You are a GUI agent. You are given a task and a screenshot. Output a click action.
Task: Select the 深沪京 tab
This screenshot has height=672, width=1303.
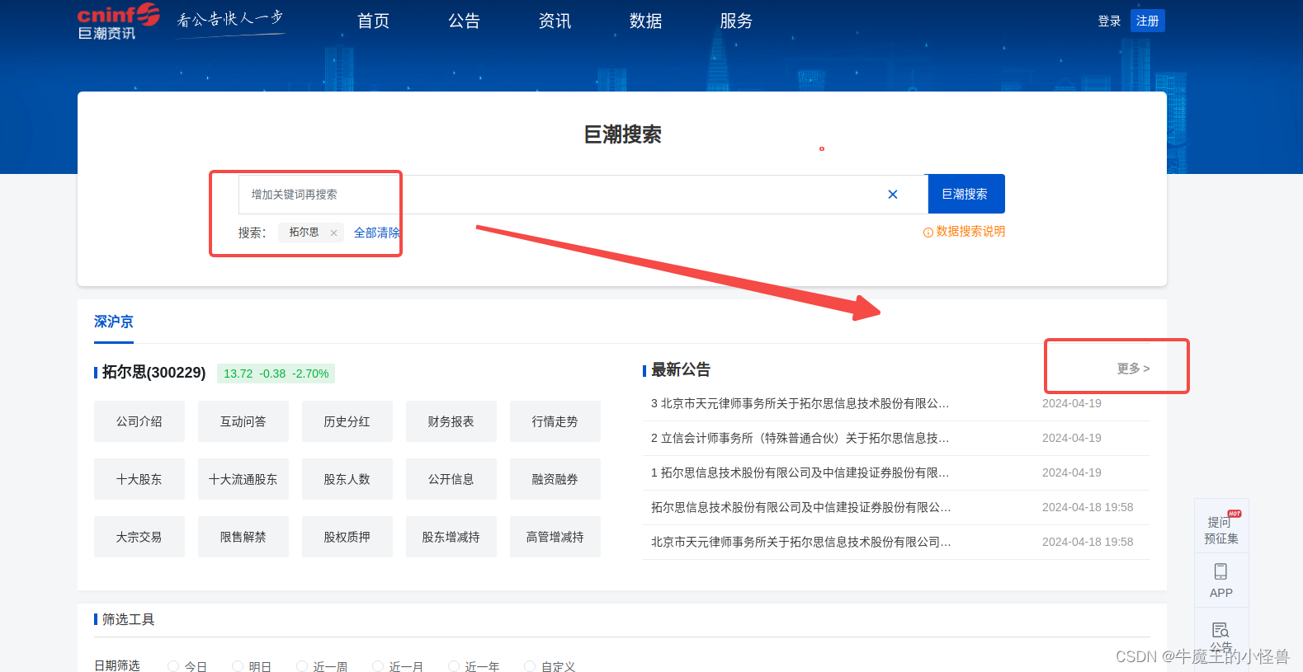coord(114,322)
